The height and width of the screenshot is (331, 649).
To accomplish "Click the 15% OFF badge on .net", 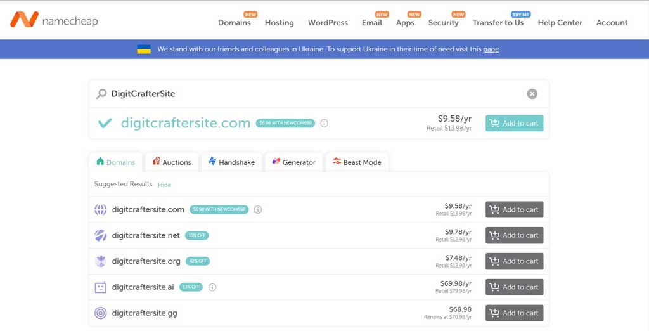I will [x=196, y=235].
